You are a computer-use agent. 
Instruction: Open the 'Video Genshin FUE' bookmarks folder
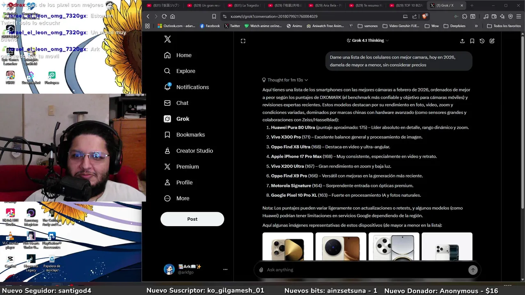click(402, 26)
